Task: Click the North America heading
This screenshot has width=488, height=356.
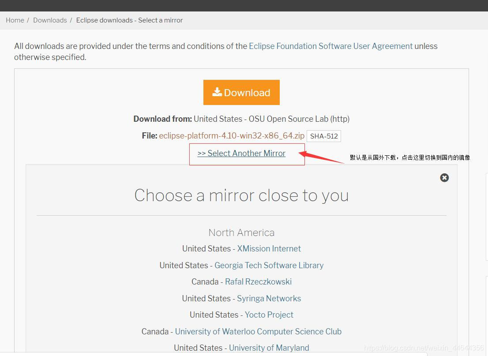Action: point(241,233)
